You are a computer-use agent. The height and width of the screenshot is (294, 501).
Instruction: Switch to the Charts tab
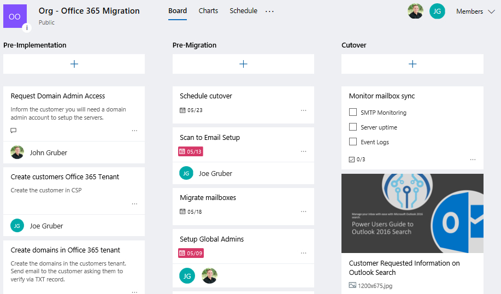point(208,11)
